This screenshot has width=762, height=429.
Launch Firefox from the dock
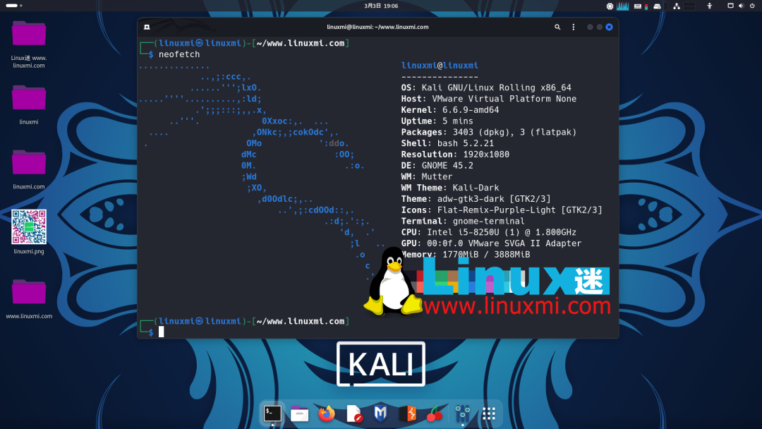[x=327, y=413]
